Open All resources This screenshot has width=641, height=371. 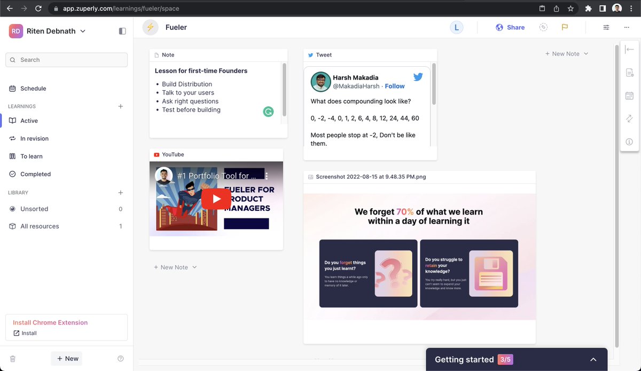pos(40,226)
